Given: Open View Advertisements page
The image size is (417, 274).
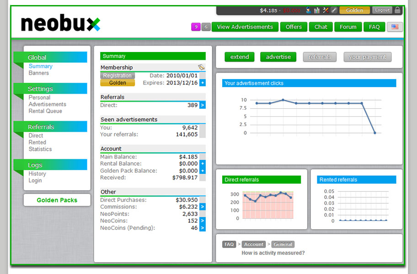Looking at the screenshot, I should [x=245, y=27].
